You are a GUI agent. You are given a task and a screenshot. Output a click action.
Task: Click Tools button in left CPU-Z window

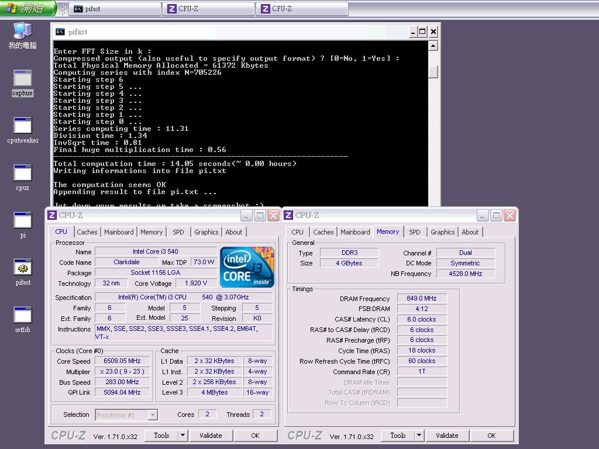(161, 436)
